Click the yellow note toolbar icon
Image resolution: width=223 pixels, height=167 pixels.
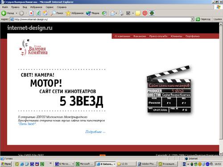coord(138,13)
